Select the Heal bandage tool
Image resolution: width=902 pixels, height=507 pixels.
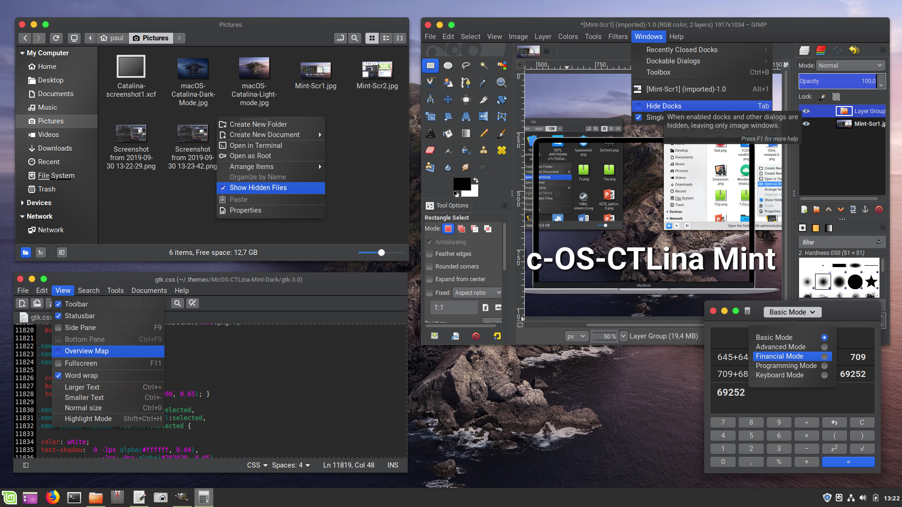pos(501,150)
